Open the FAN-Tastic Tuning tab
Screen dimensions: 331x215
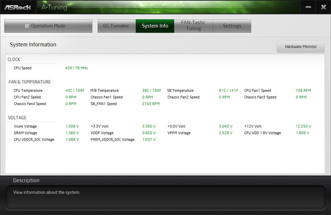194,26
